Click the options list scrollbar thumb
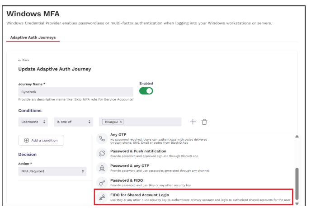The image size is (311, 208). point(297,183)
